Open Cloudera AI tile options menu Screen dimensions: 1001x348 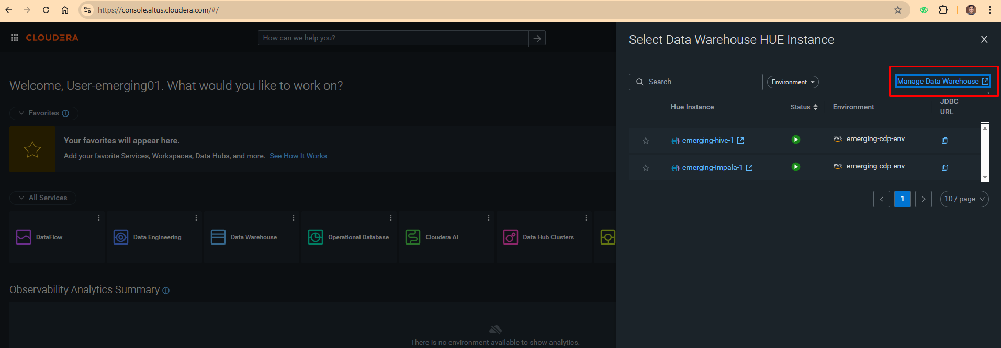(x=489, y=218)
